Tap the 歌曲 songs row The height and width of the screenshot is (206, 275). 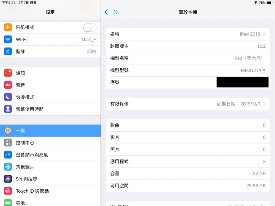pos(188,126)
